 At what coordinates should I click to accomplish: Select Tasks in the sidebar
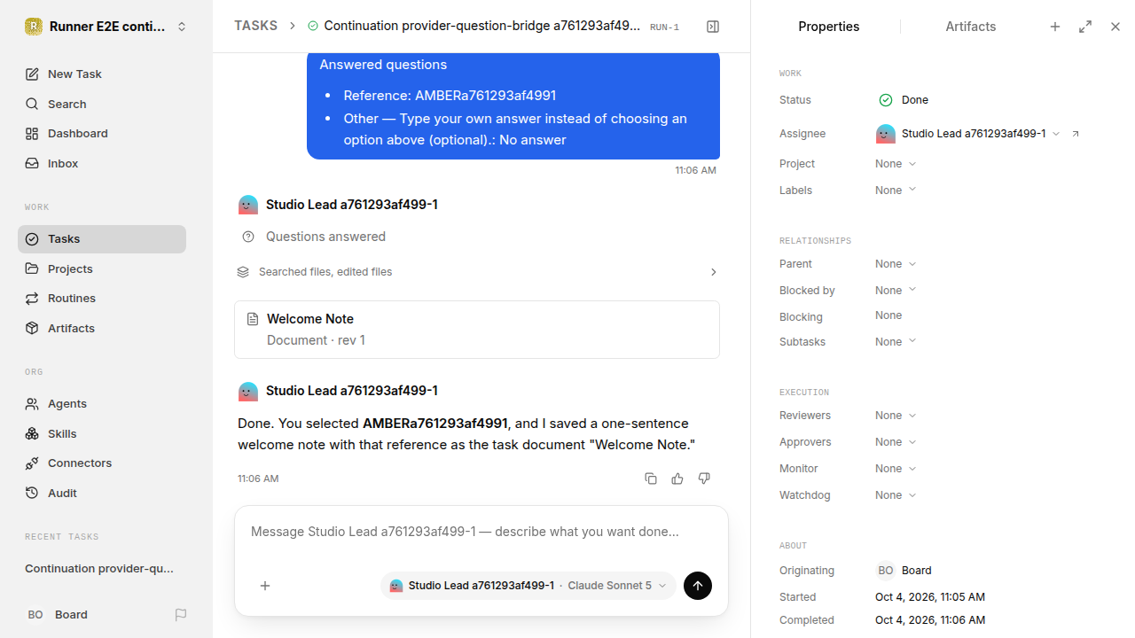pos(102,239)
